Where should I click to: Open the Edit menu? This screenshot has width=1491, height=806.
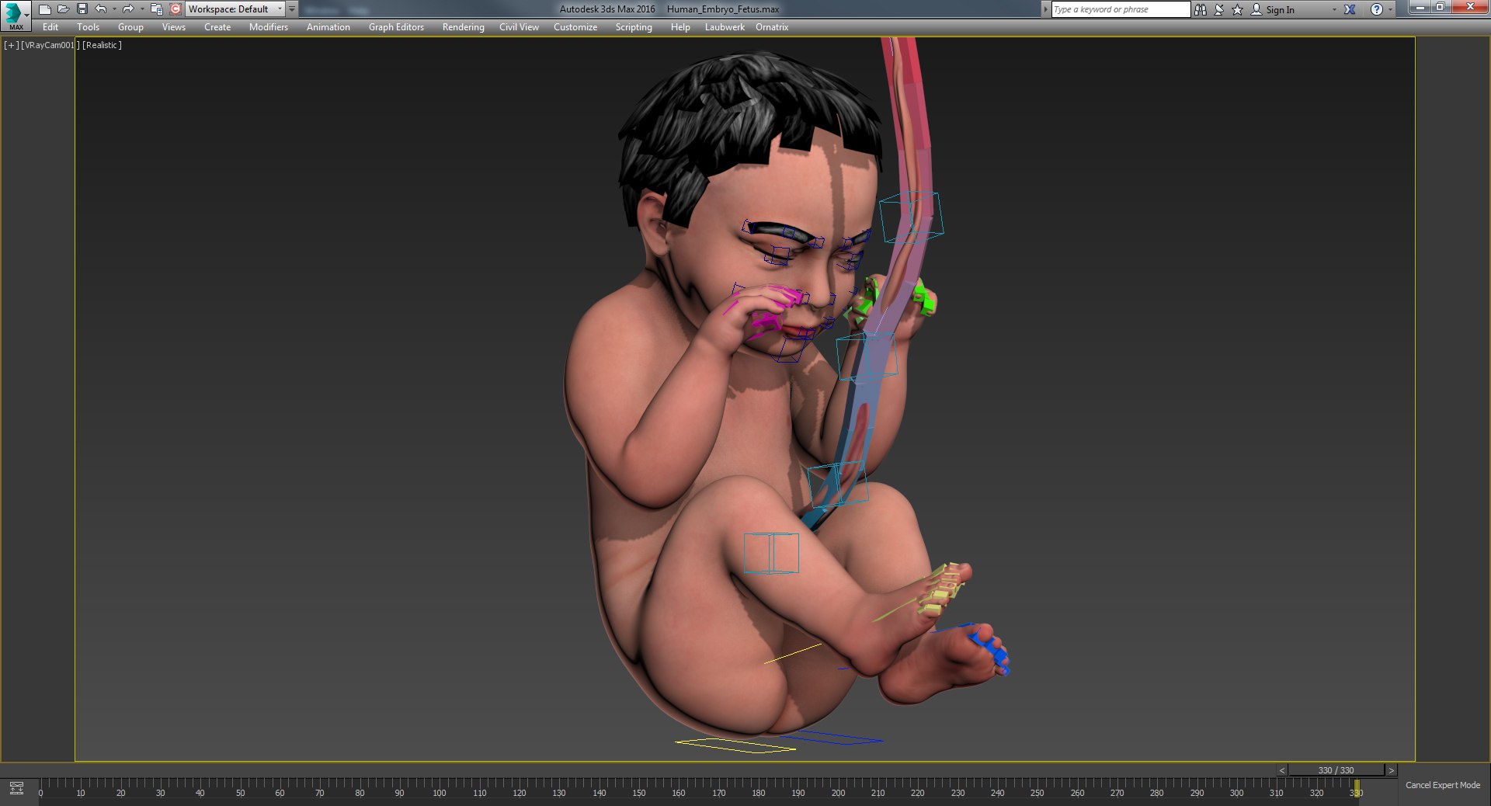[50, 27]
